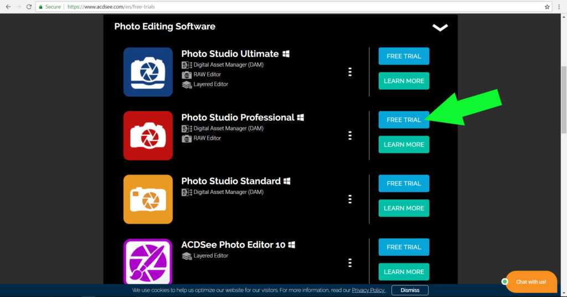
Task: Click the Photo Editing Software heading
Action: [164, 26]
